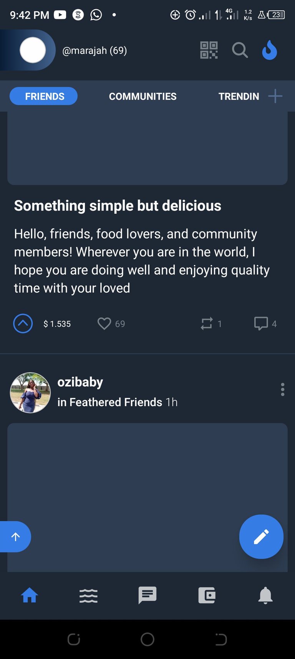
Task: Go to Home in bottom navigation
Action: pos(30,595)
